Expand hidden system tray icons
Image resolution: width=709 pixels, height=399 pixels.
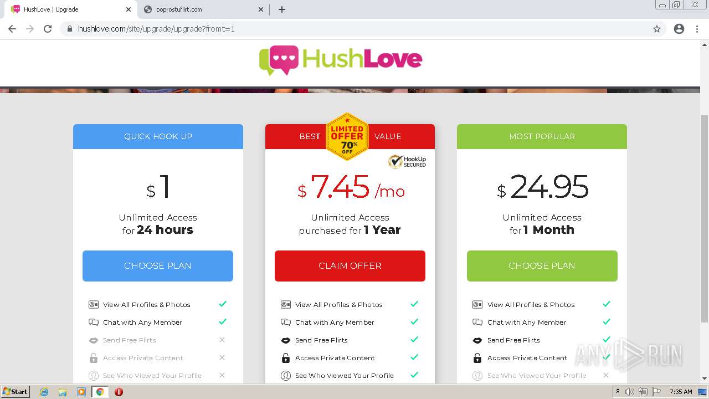point(618,392)
